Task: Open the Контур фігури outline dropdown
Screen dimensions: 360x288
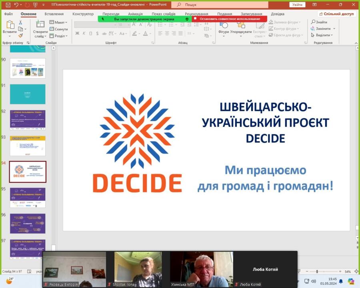Action: click(284, 28)
